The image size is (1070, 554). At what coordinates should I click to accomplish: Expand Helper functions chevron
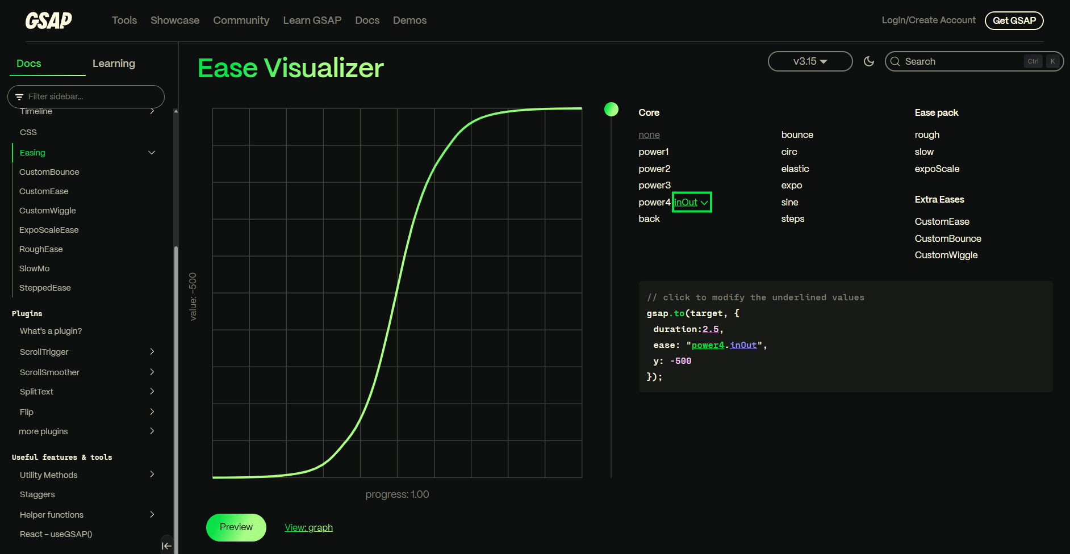(x=152, y=515)
